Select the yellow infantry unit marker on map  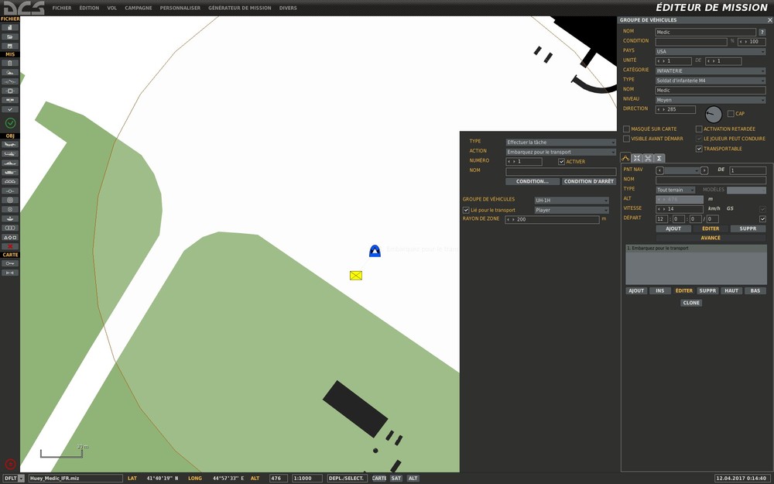tap(356, 275)
